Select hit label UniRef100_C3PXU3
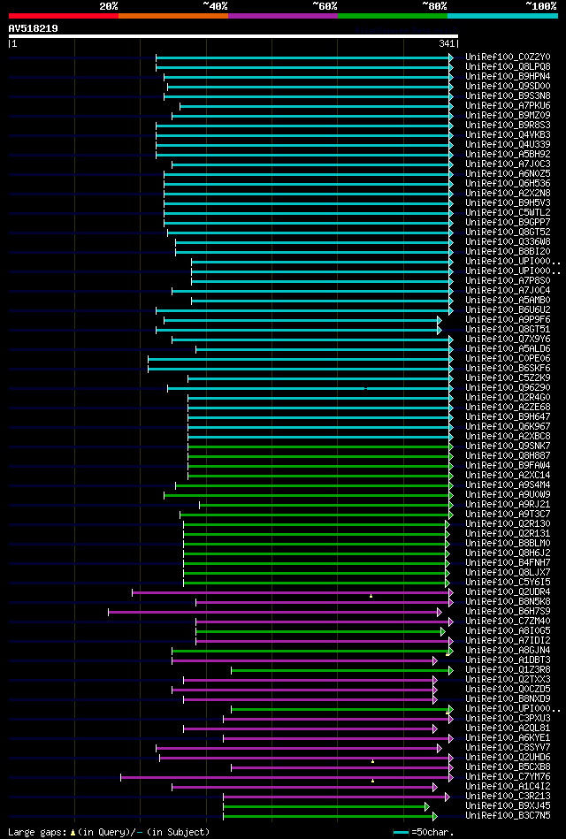 [x=508, y=718]
